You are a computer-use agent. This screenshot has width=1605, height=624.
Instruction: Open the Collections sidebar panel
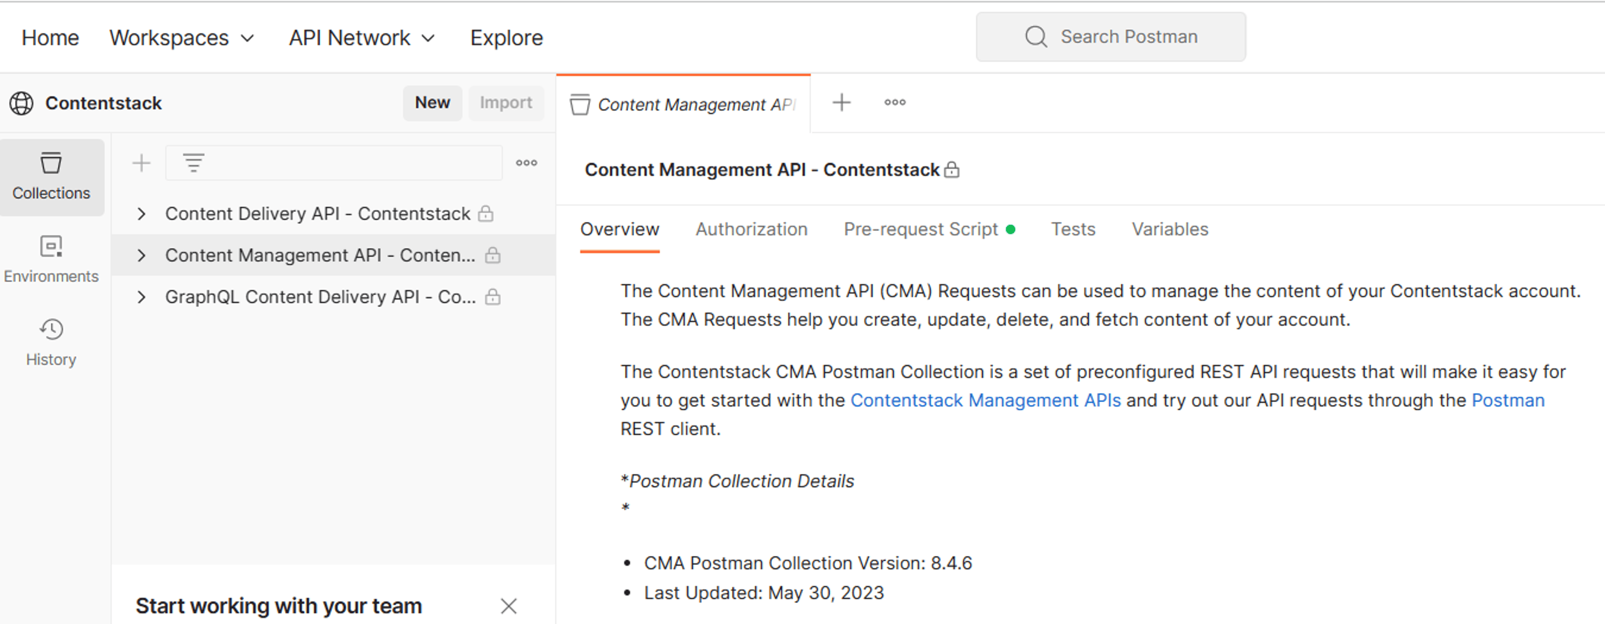(x=52, y=178)
